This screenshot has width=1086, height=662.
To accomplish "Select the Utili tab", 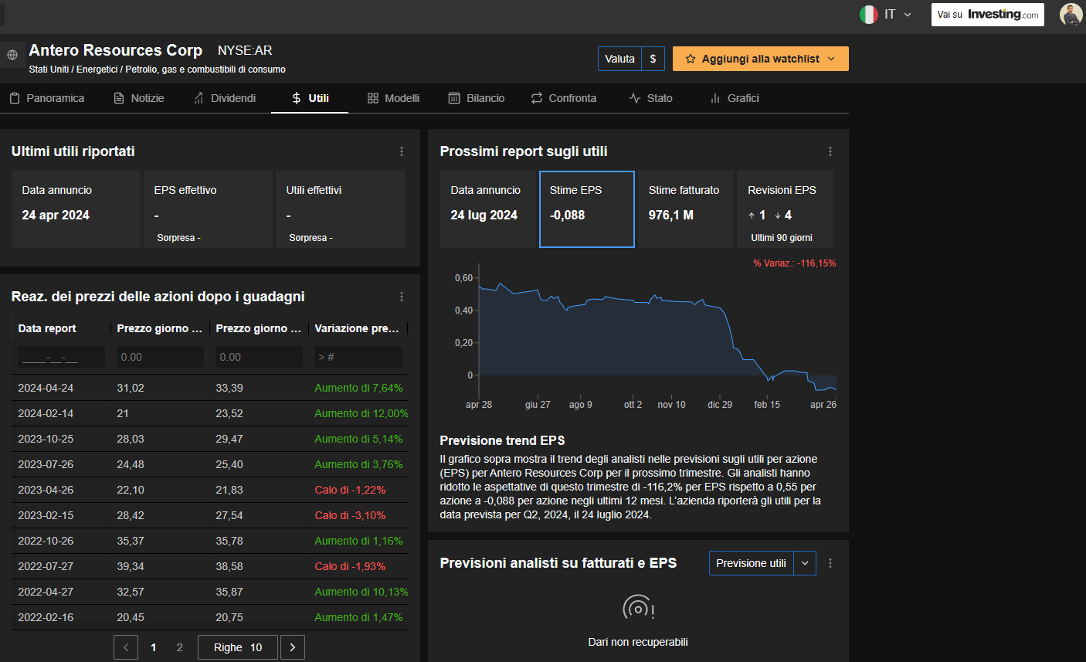I will tap(310, 98).
